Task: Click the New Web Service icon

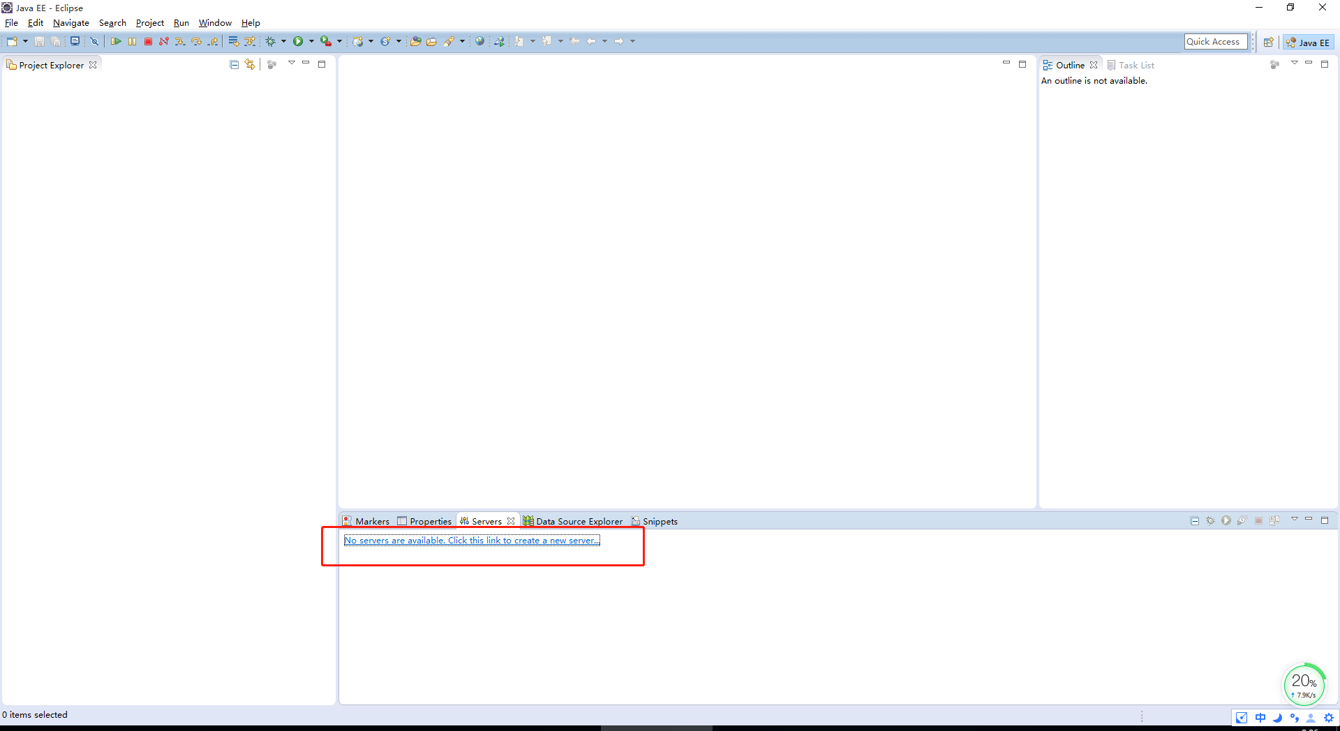Action: pos(385,41)
